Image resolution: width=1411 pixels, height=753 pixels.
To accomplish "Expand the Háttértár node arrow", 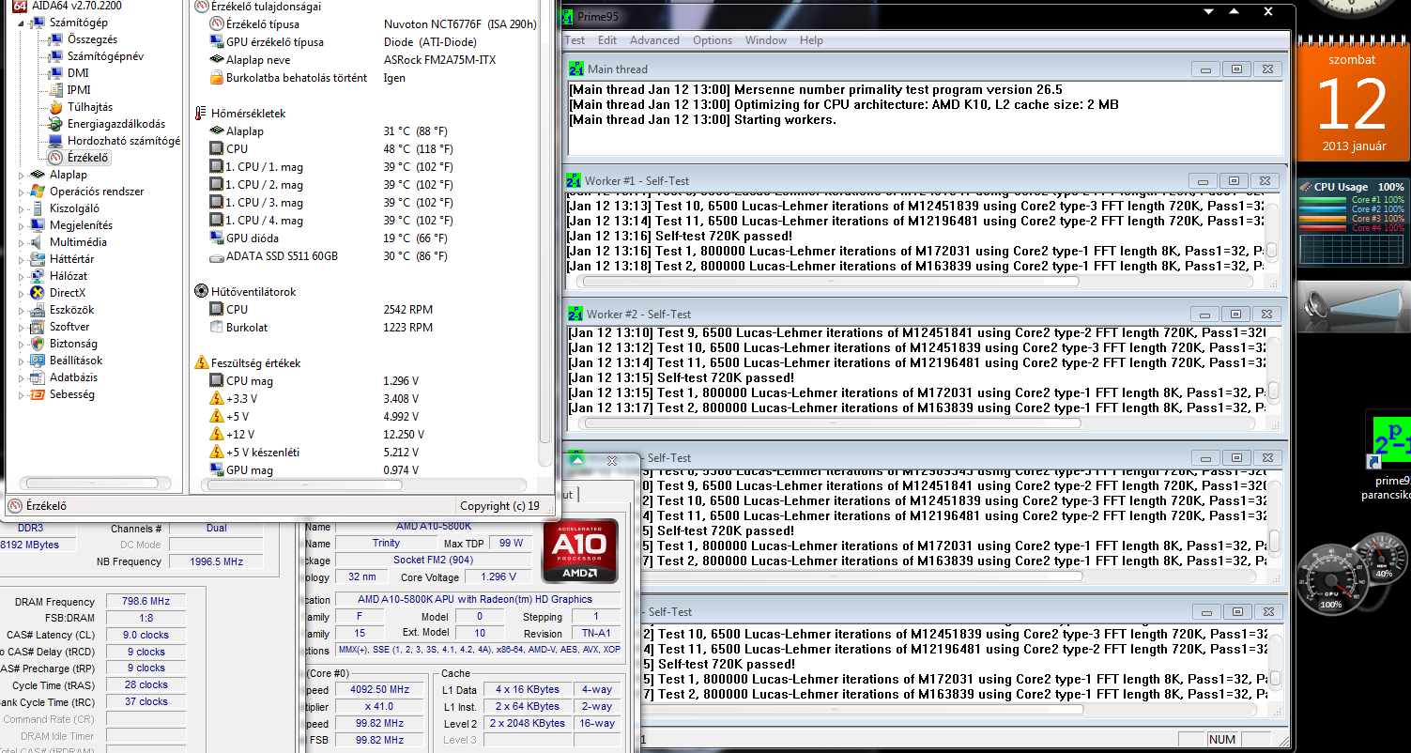I will (23, 259).
